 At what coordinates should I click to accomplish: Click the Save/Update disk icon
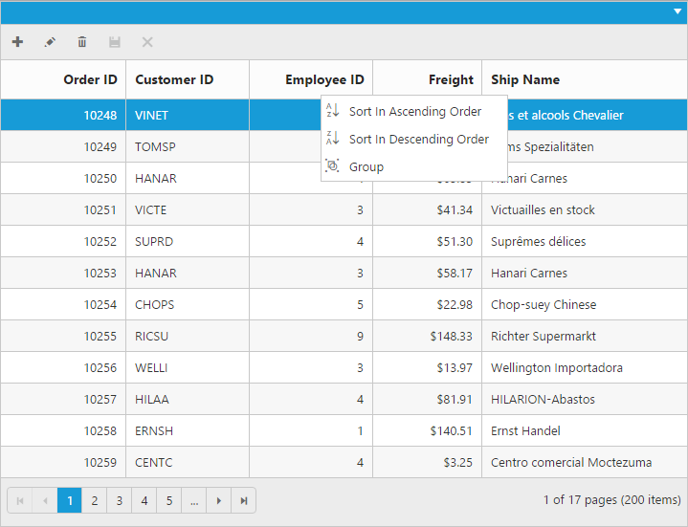click(115, 42)
